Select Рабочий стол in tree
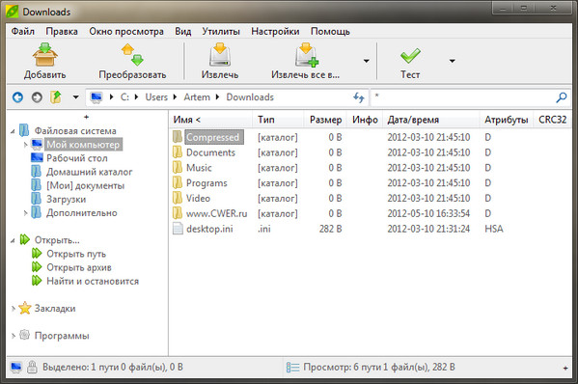The image size is (578, 384). (x=76, y=158)
